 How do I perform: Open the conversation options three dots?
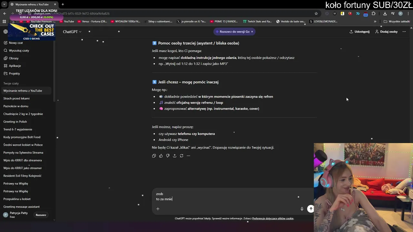(x=404, y=32)
